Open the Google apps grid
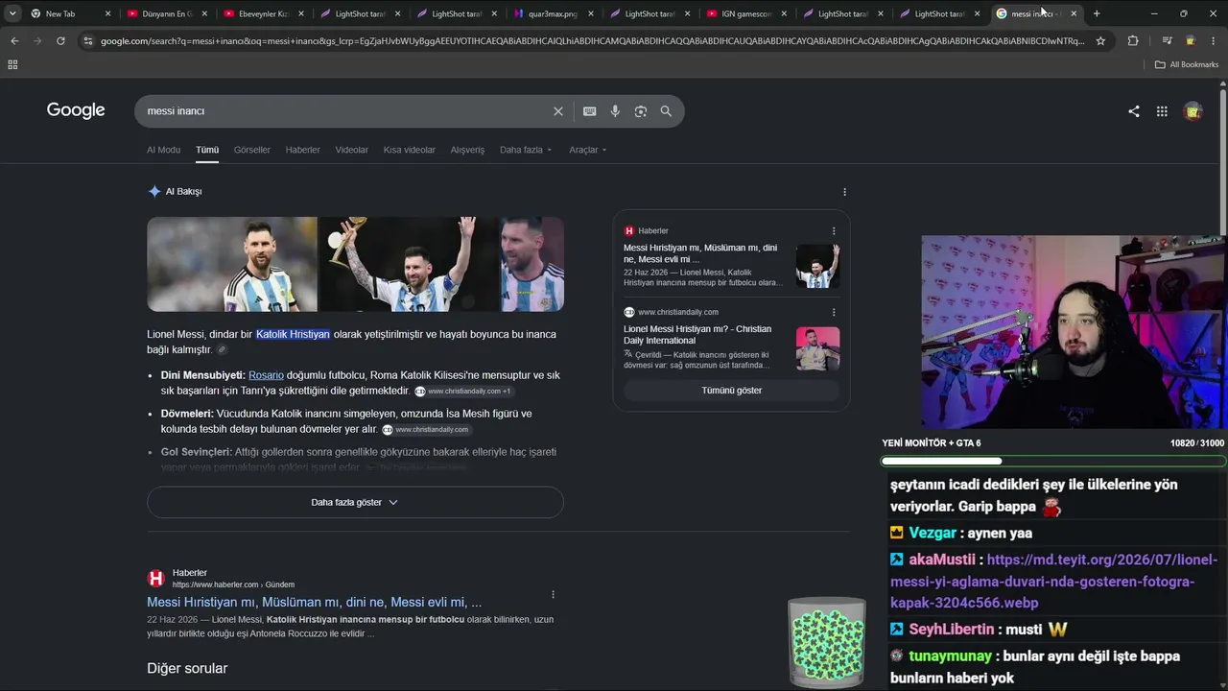The width and height of the screenshot is (1228, 691). pyautogui.click(x=1162, y=111)
